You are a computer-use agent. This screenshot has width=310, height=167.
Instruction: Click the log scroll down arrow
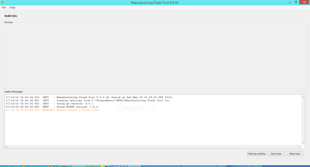point(303,143)
